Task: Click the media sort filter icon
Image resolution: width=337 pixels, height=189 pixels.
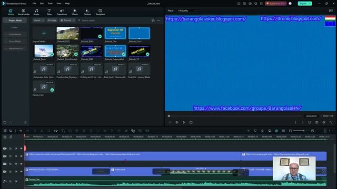Action: (x=153, y=20)
